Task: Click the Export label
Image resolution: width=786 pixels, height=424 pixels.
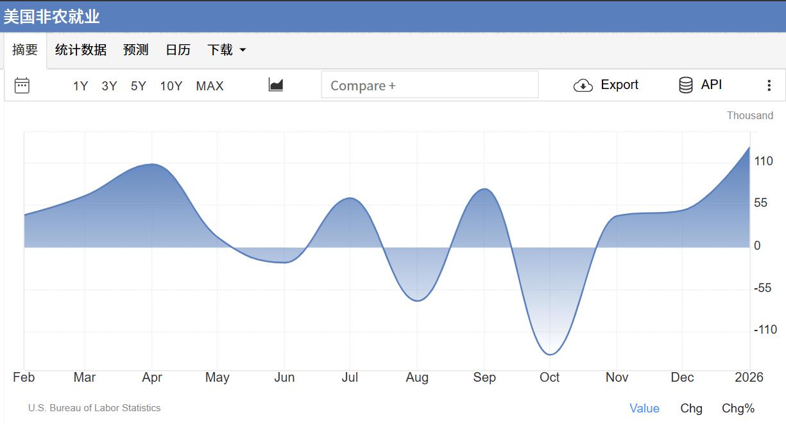Action: coord(619,85)
